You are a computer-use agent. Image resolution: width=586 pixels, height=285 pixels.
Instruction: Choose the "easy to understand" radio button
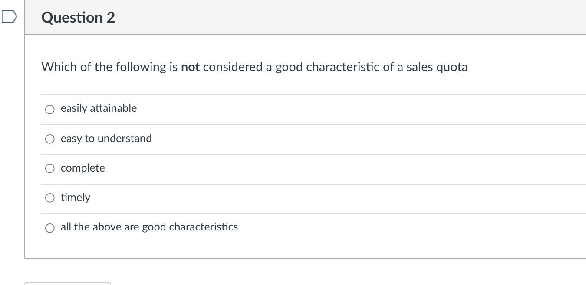pyautogui.click(x=50, y=139)
